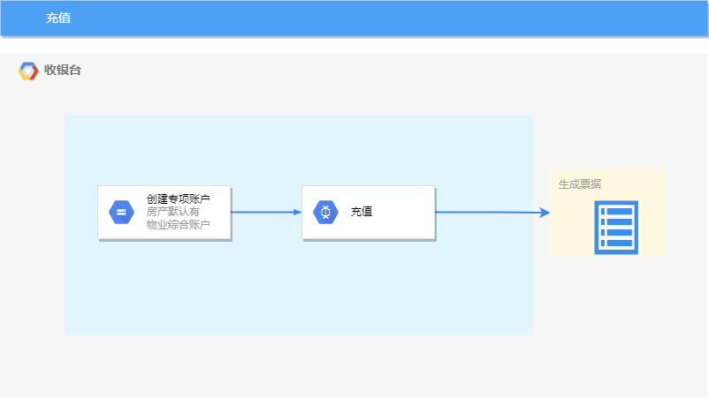Screen dimensions: 709x397
Task: Select the 收银台 section label
Action: point(63,71)
